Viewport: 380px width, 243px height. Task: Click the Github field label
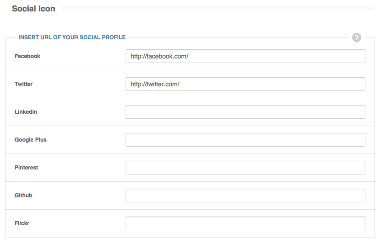(23, 195)
